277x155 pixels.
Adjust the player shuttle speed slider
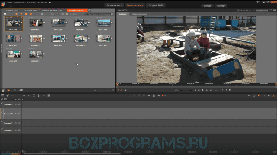pyautogui.click(x=186, y=90)
